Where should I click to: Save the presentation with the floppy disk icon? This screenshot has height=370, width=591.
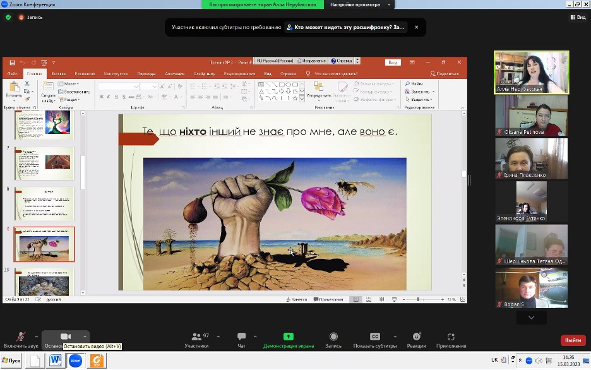[12, 63]
